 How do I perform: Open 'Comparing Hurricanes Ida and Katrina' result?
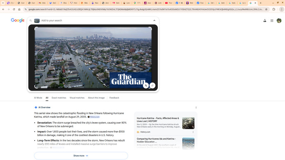coord(156,140)
